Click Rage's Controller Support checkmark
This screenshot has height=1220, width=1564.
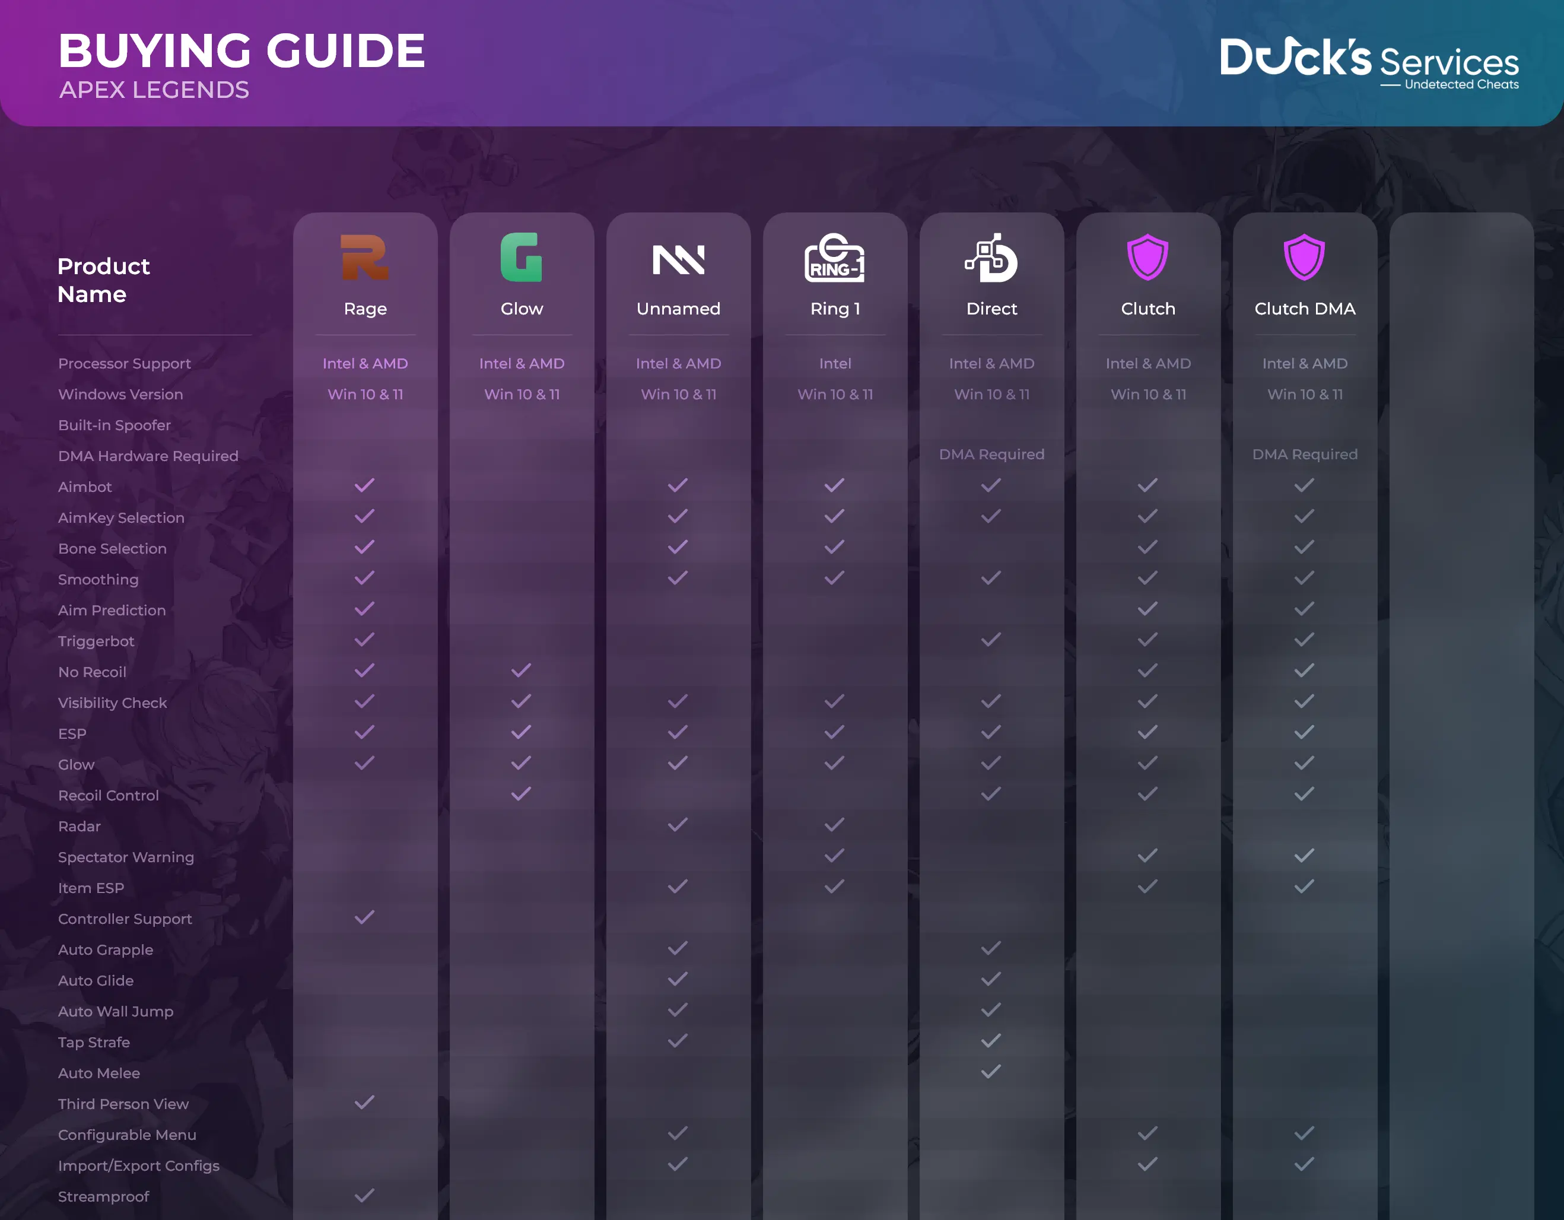click(x=364, y=918)
